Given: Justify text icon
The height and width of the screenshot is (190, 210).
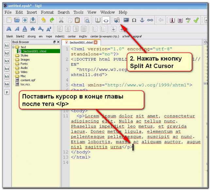Looking at the screenshot, I should click(x=84, y=29).
